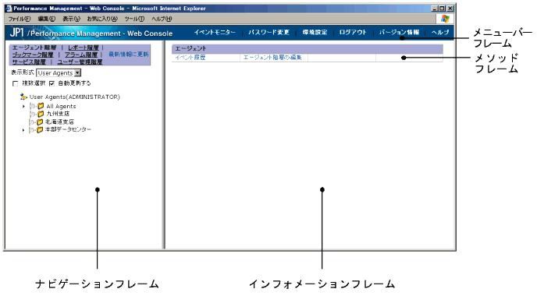Switch to the エージェント階層 tab
This screenshot has width=537, height=296.
[34, 48]
